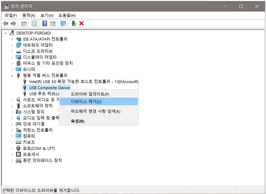Select the USB 루트 허브 entry
The height and width of the screenshot is (194, 266).
click(44, 94)
